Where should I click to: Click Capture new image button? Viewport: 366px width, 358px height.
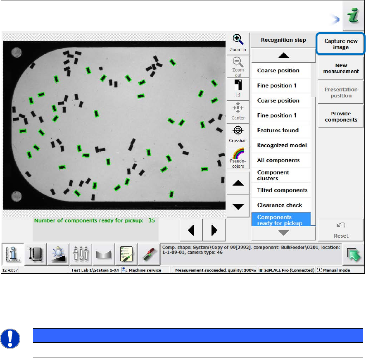340,44
